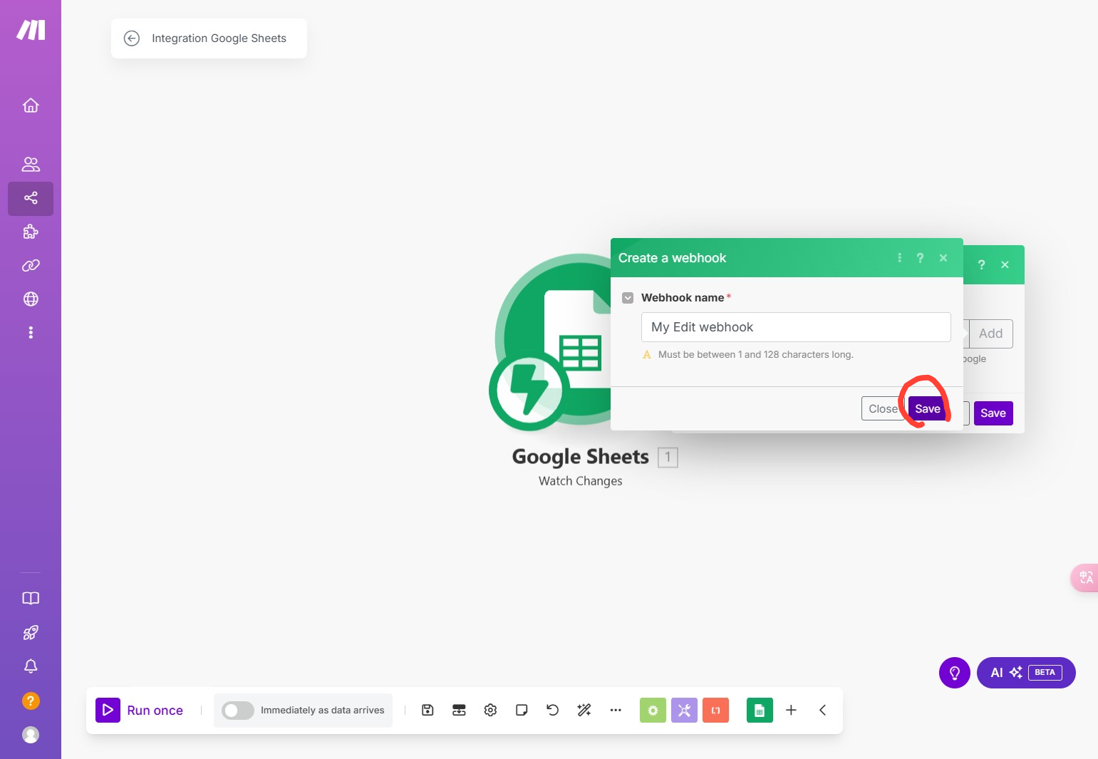The width and height of the screenshot is (1098, 759).
Task: Click the Integration Google Sheets scenario title
Action: pos(219,38)
